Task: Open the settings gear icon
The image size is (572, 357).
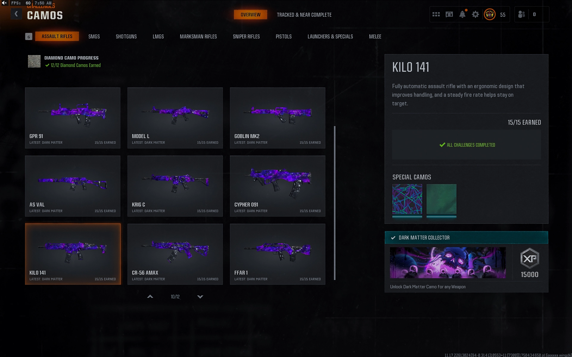Action: click(x=475, y=14)
